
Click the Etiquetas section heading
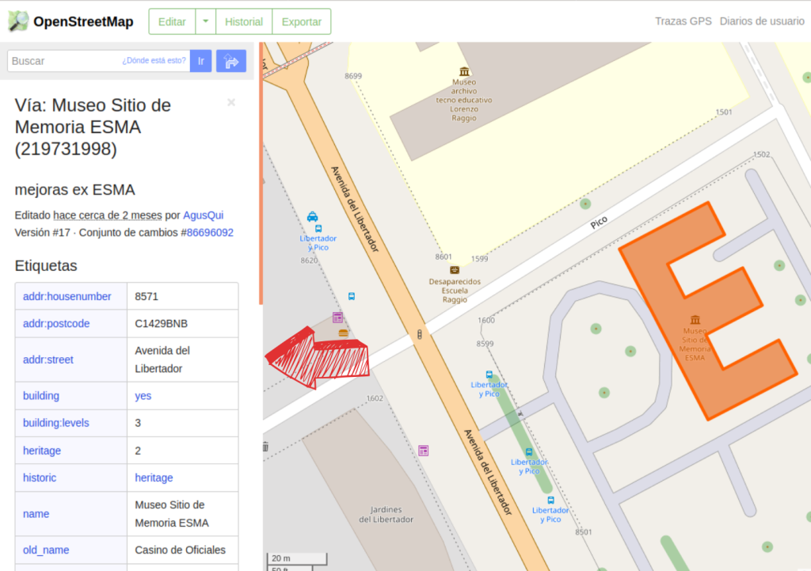46,265
